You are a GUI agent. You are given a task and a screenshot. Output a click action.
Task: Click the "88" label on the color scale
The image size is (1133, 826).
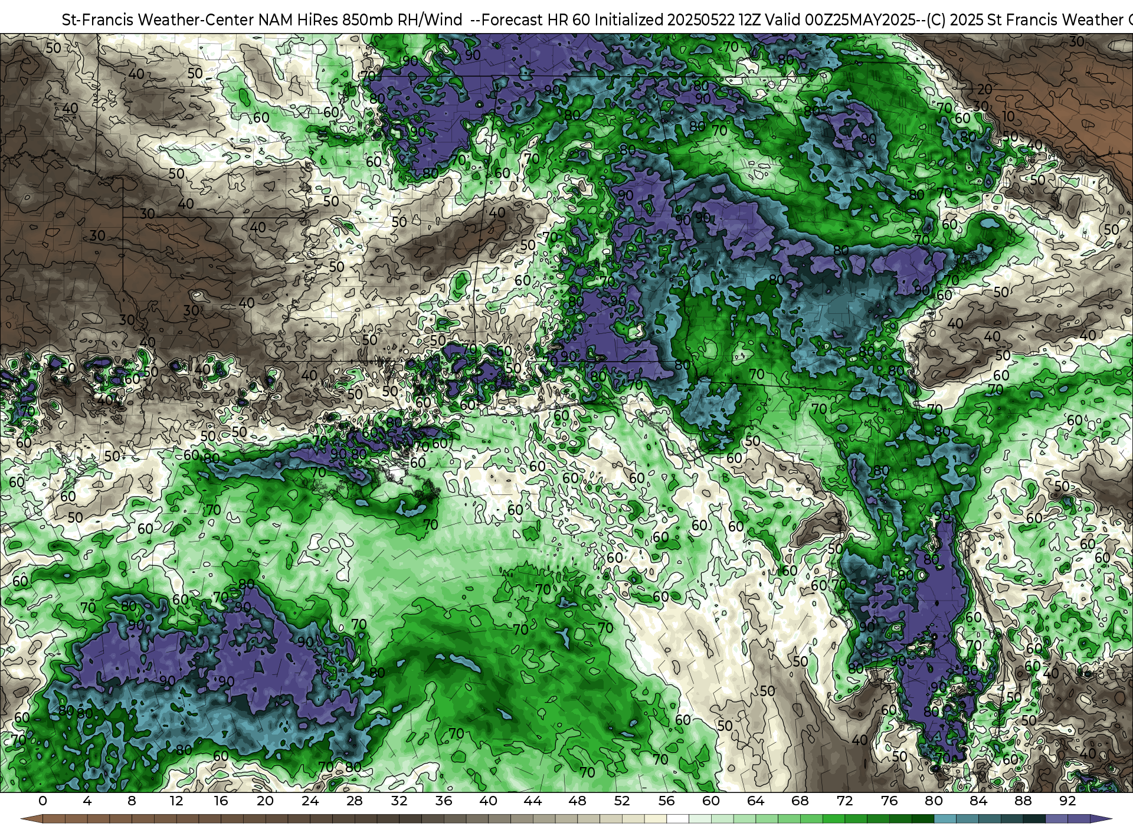(1023, 801)
